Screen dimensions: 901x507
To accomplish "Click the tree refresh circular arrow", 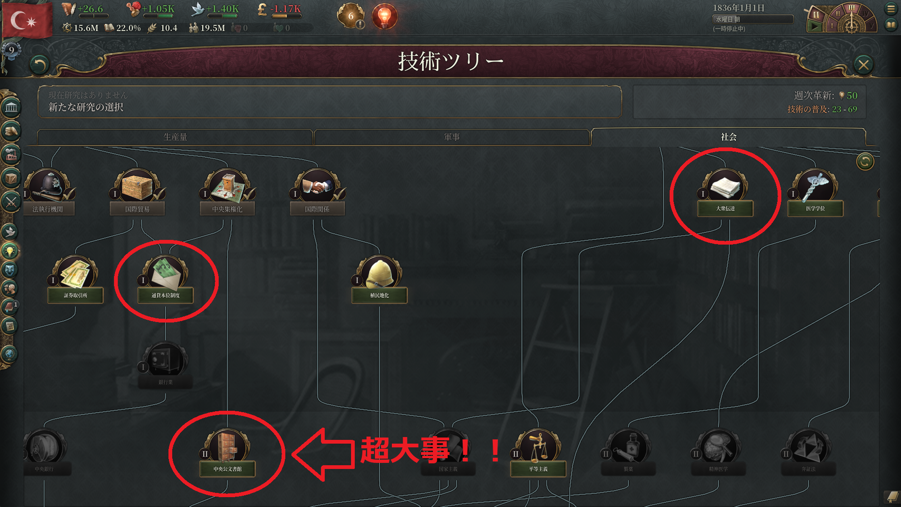I will click(x=865, y=161).
